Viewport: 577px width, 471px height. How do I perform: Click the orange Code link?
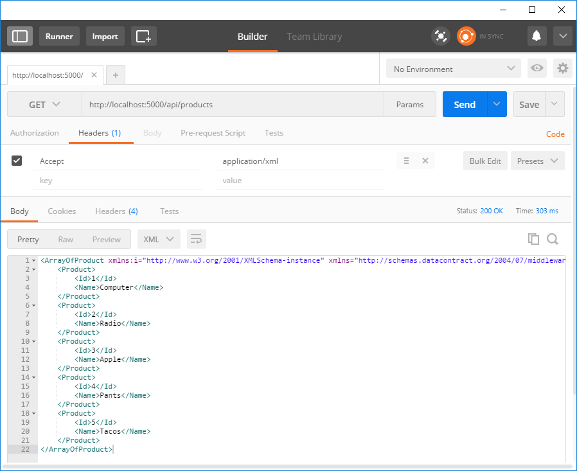(555, 134)
